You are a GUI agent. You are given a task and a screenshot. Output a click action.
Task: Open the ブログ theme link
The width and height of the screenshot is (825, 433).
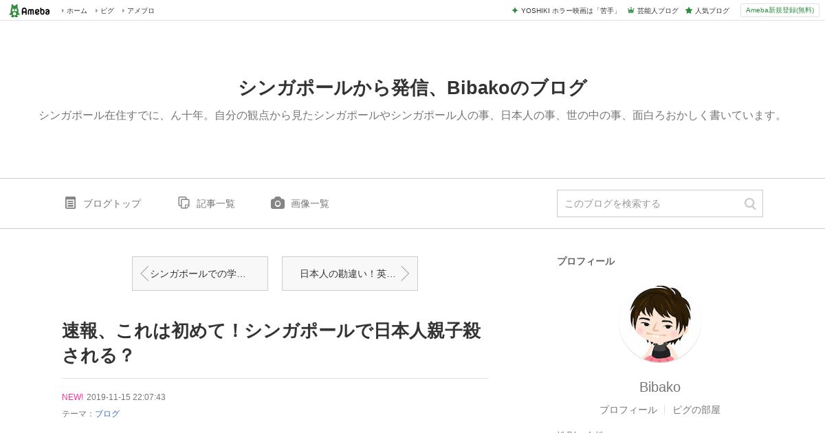(107, 414)
